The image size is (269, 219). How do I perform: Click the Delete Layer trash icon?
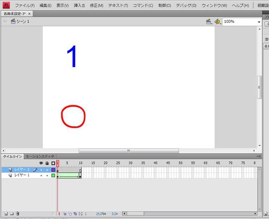click(18, 214)
